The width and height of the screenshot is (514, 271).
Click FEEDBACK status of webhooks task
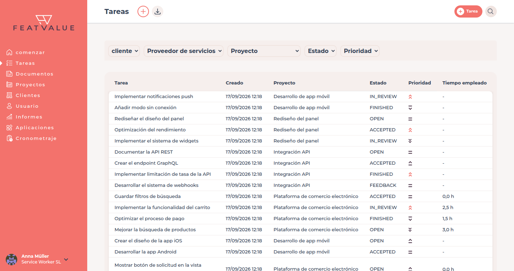click(383, 185)
